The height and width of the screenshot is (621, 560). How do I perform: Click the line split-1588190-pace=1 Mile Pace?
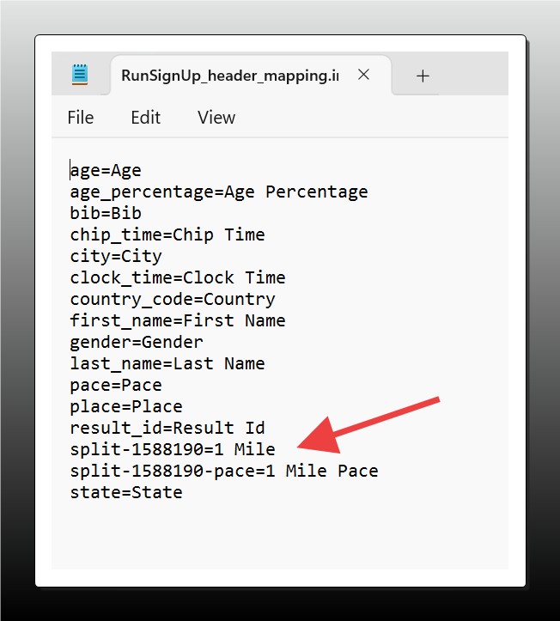[x=224, y=471]
